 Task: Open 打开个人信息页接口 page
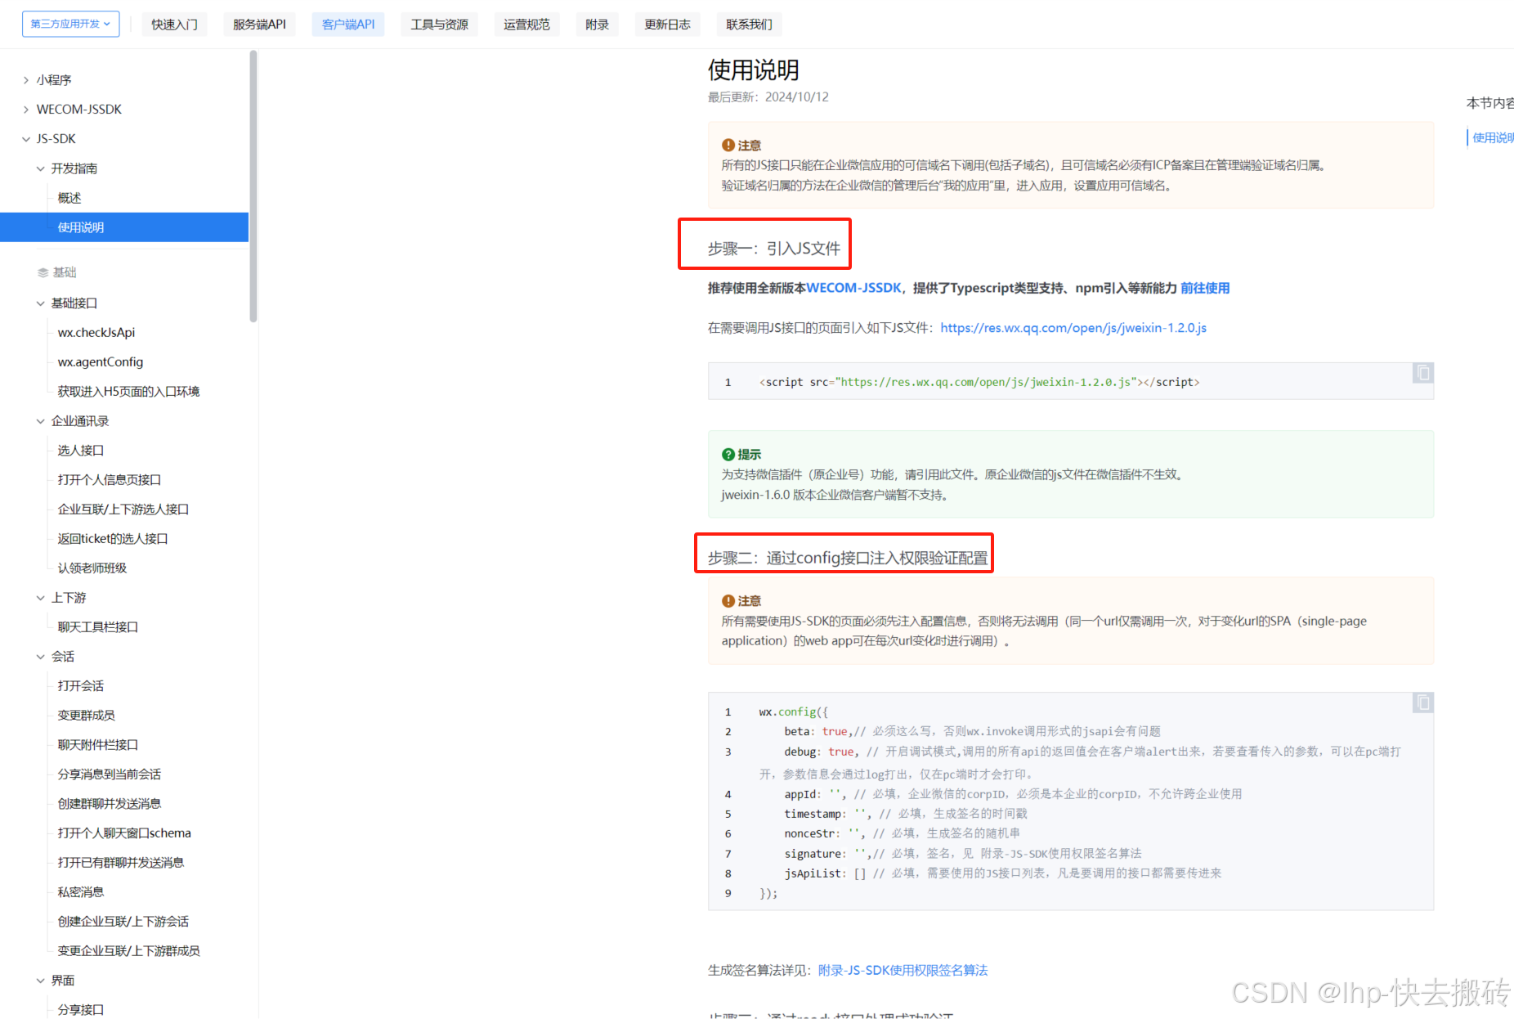(x=110, y=480)
